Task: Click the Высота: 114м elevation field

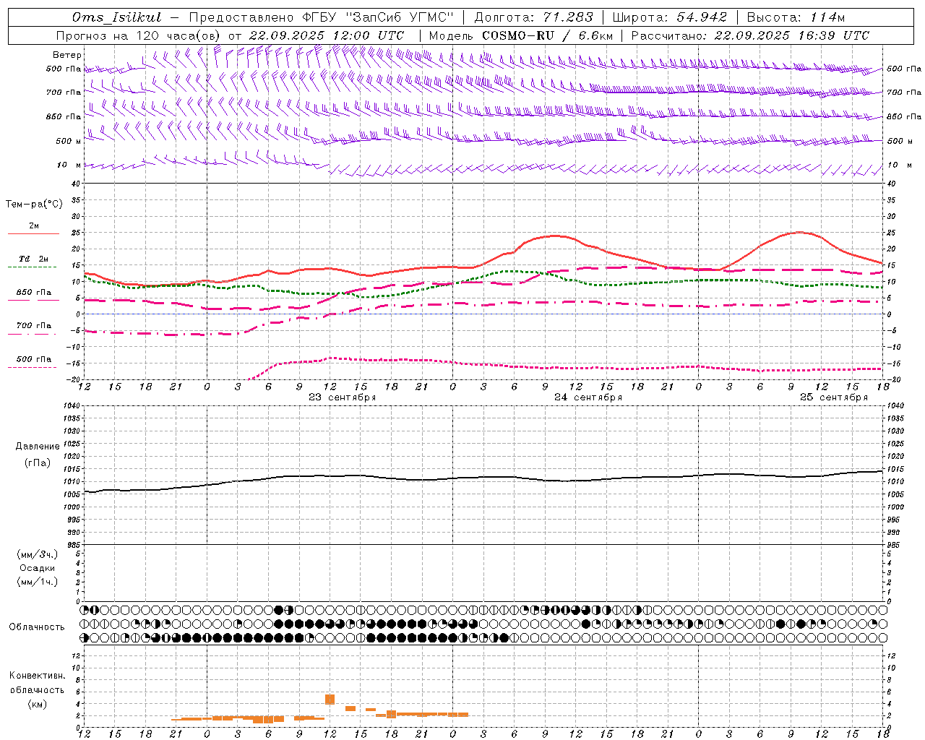Action: (x=796, y=17)
